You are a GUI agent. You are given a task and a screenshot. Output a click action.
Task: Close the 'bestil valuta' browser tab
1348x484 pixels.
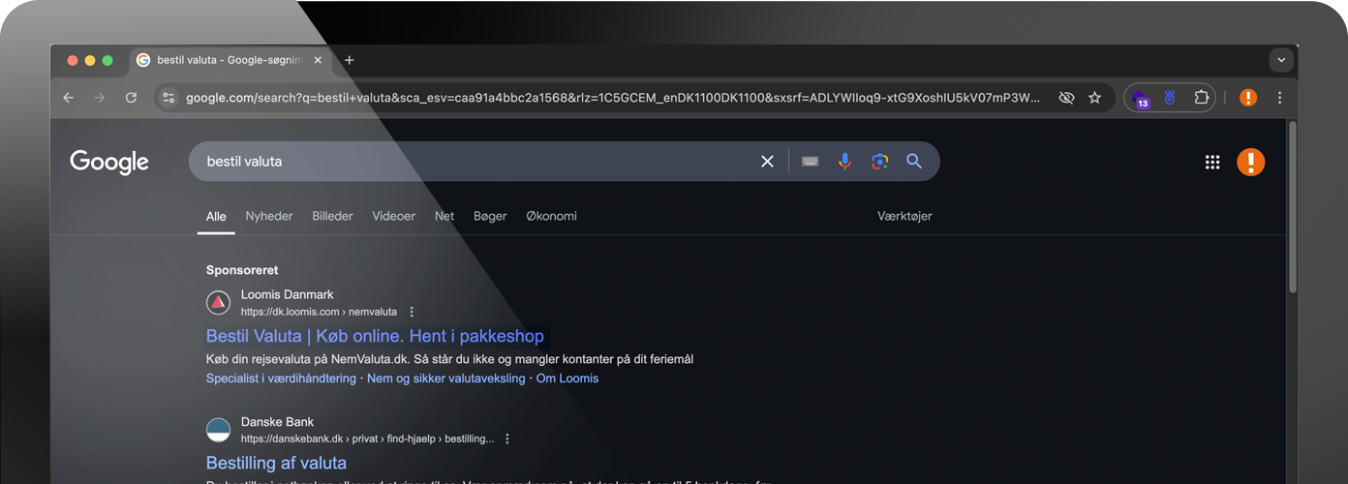[318, 60]
